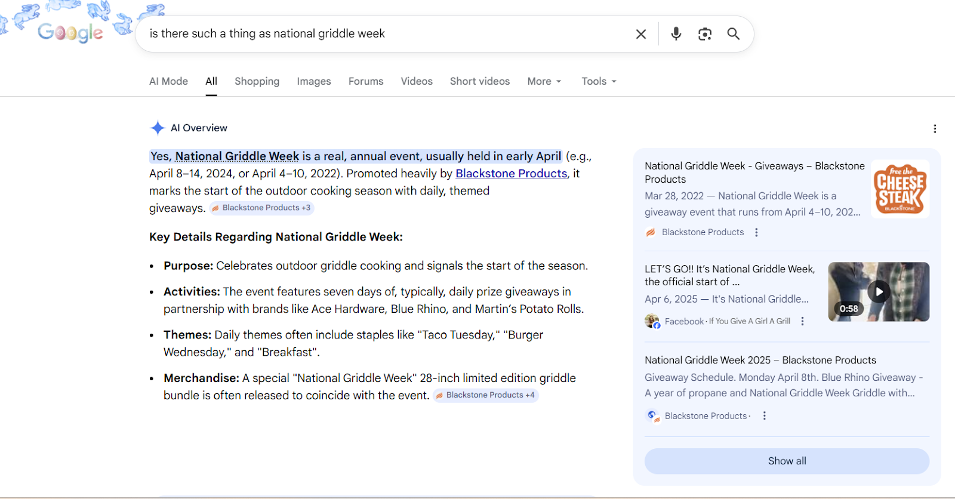955x499 pixels.
Task: Open options for Blackstone Giveaways result
Action: (x=756, y=232)
